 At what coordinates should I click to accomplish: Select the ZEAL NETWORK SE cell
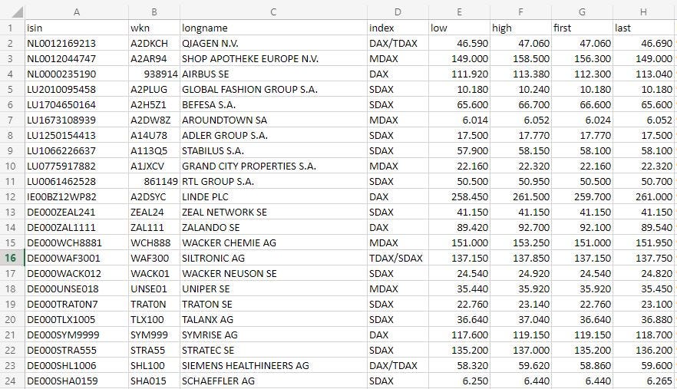tap(273, 212)
